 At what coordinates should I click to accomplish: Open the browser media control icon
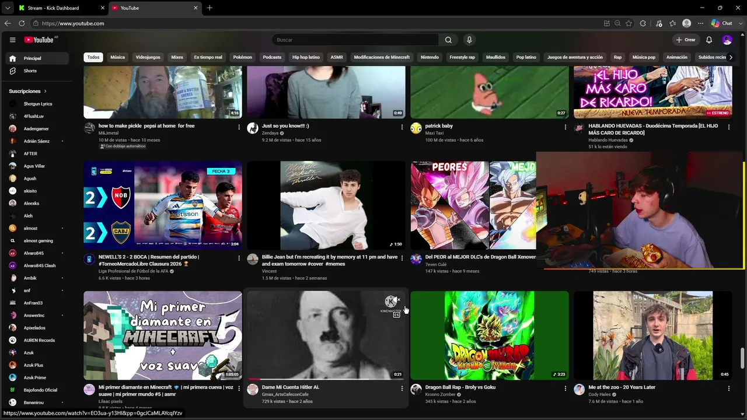coord(659,23)
